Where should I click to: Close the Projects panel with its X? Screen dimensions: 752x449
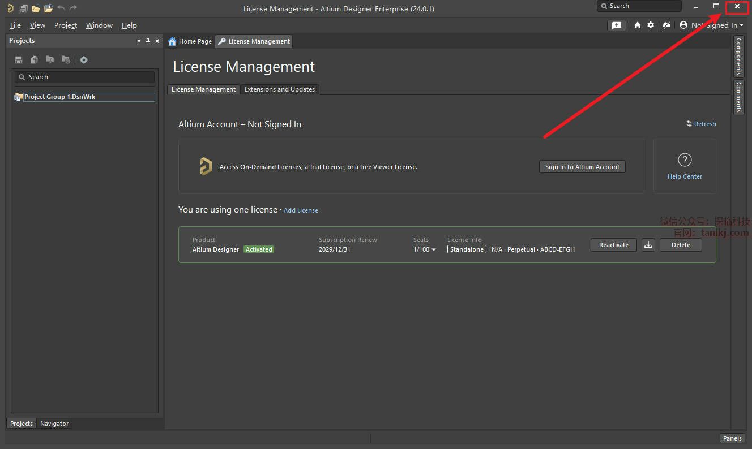tap(157, 41)
